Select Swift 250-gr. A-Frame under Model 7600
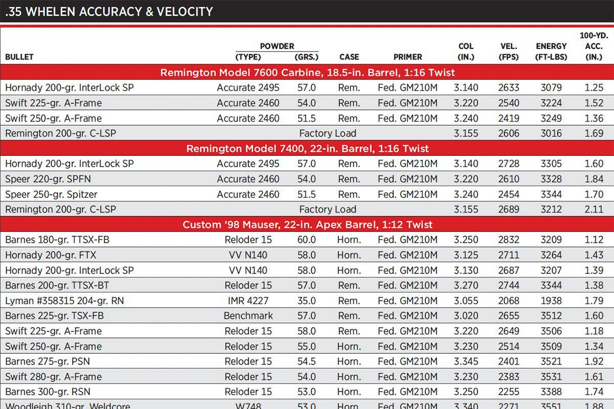614x409 pixels. [53, 118]
